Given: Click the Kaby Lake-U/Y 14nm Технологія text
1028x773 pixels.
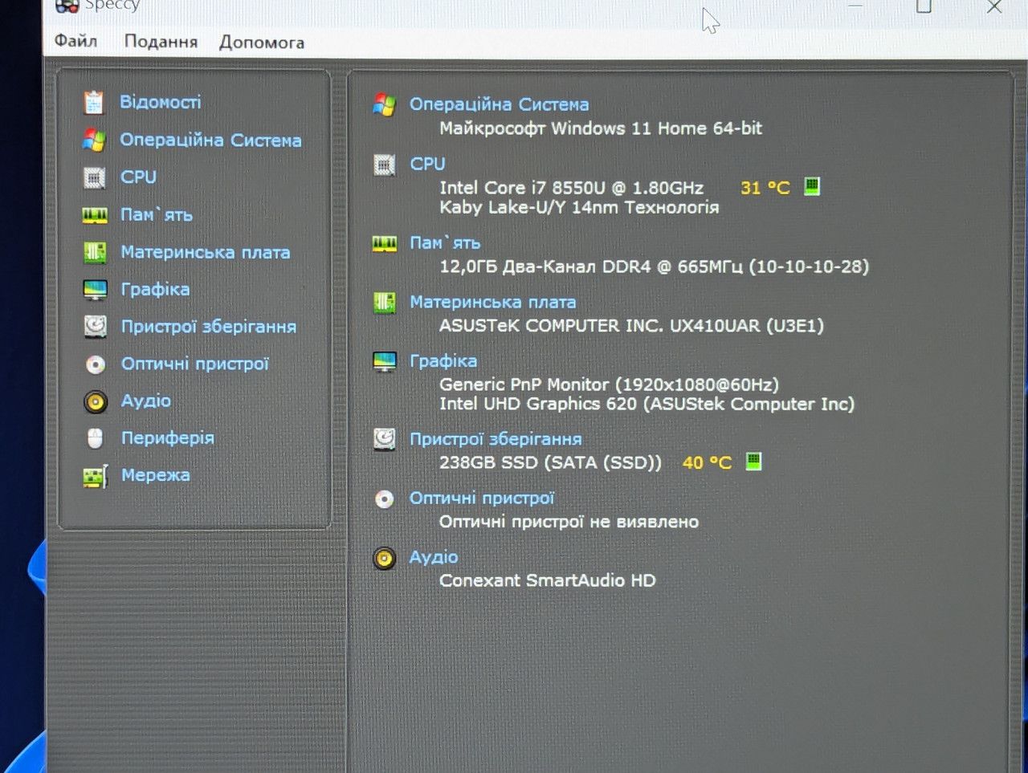Looking at the screenshot, I should click(579, 207).
